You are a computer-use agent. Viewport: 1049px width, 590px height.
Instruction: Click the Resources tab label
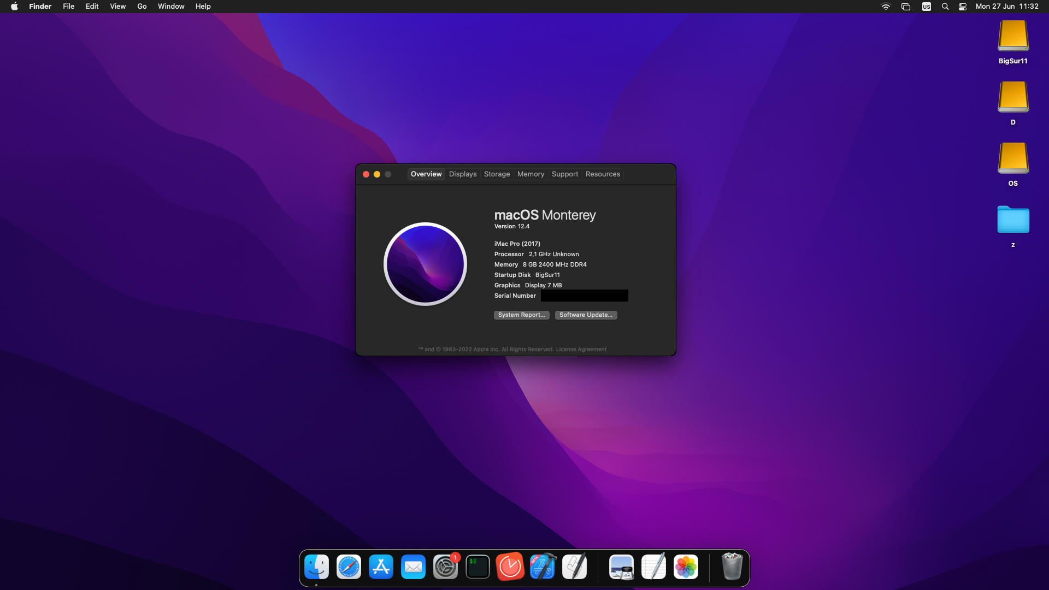[602, 173]
